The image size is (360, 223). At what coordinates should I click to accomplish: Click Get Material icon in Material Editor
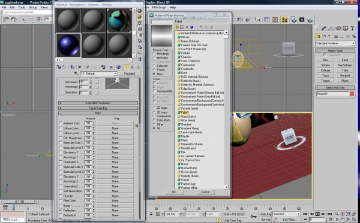(59, 67)
